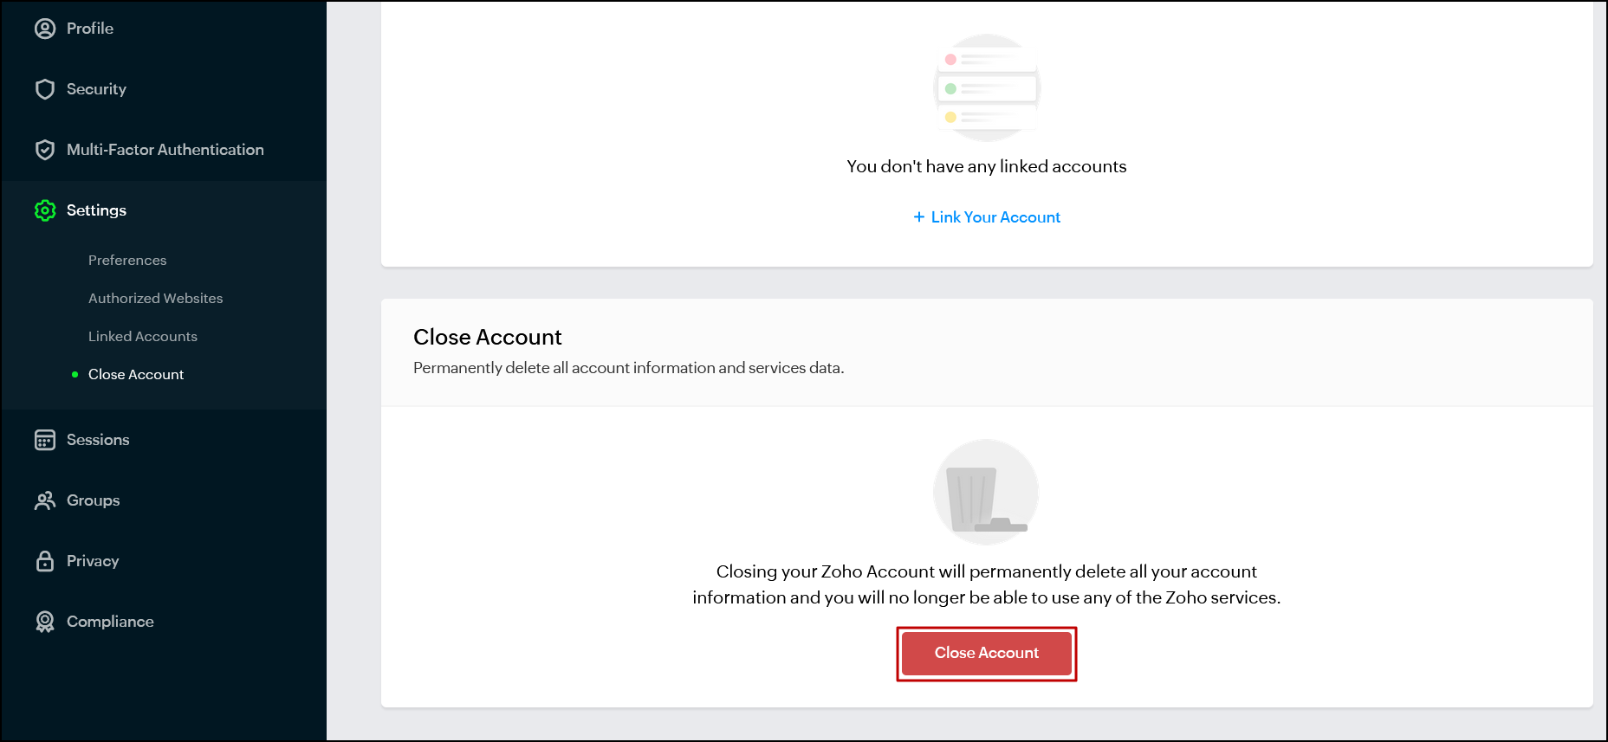Select Authorized Websites in sidebar

coord(156,298)
